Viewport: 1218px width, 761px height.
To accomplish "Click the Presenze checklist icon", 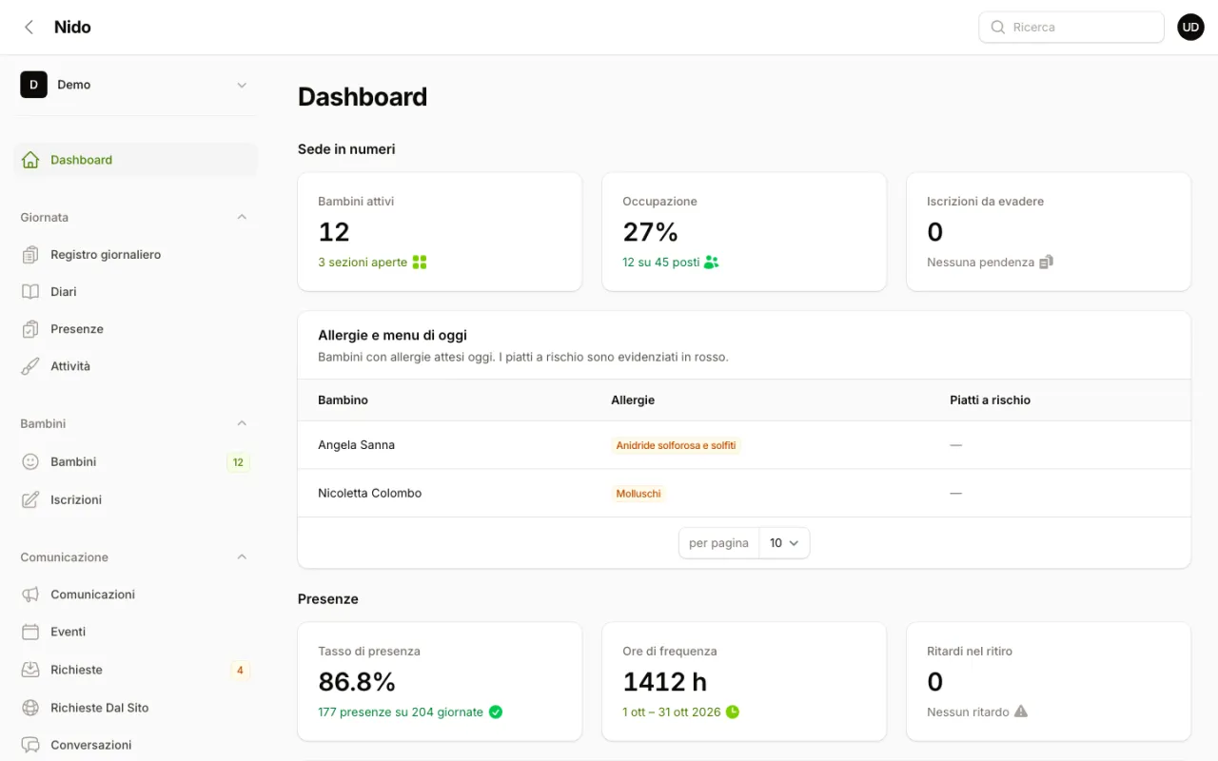I will click(30, 329).
